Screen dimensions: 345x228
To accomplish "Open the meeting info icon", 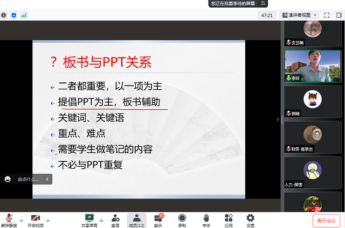I will click(4, 15).
